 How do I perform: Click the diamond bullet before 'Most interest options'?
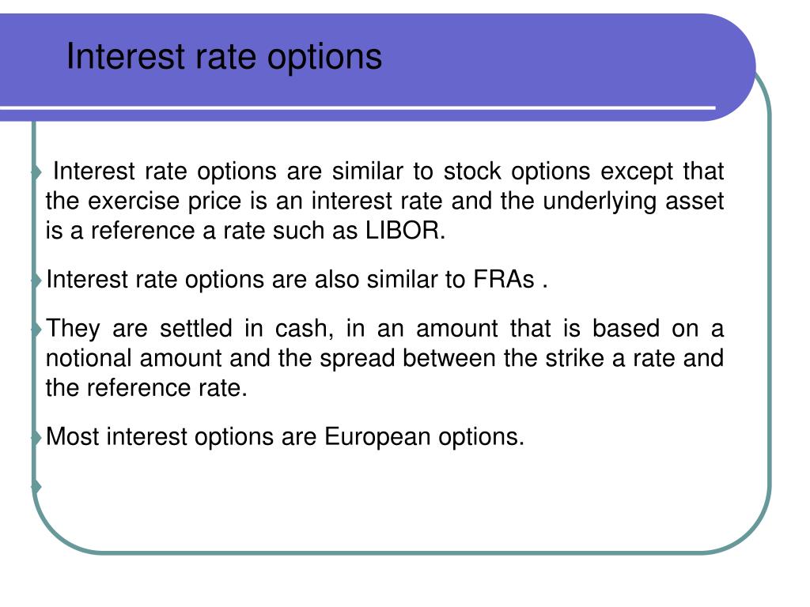point(36,438)
